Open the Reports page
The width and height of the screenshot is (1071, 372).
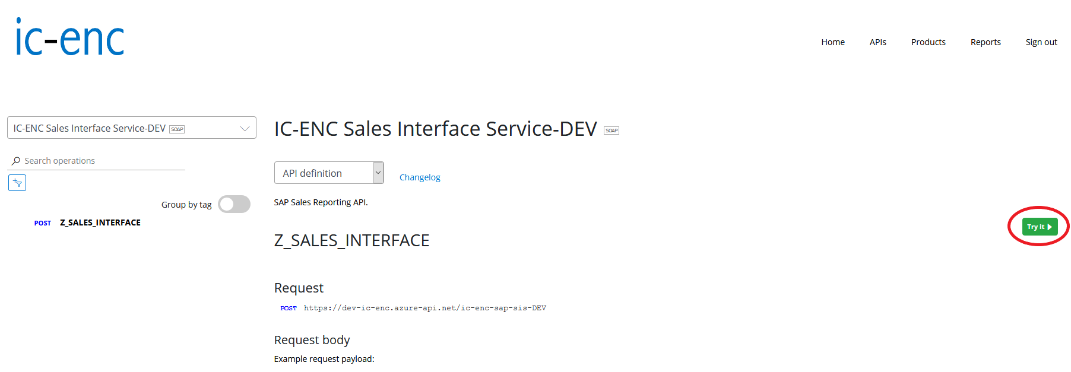[x=985, y=42]
